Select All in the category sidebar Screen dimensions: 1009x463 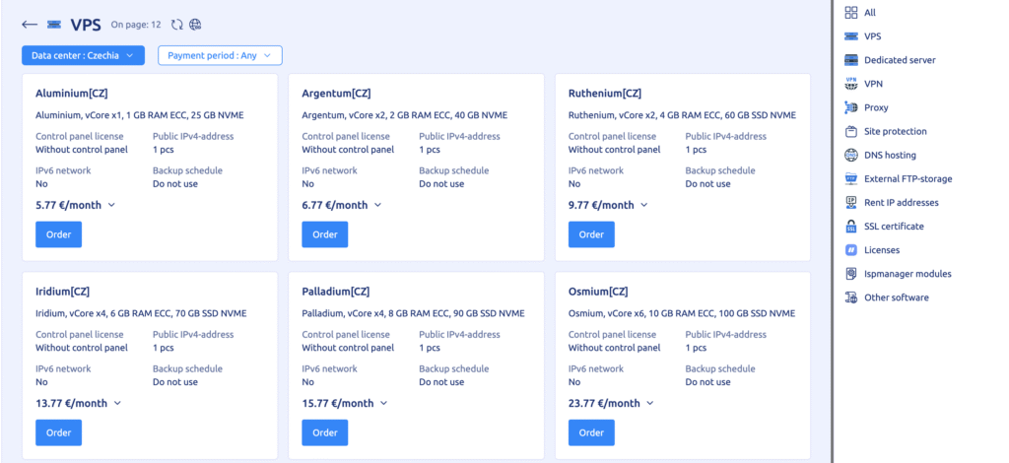click(869, 13)
